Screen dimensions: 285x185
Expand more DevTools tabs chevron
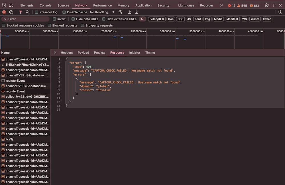(x=222, y=5)
